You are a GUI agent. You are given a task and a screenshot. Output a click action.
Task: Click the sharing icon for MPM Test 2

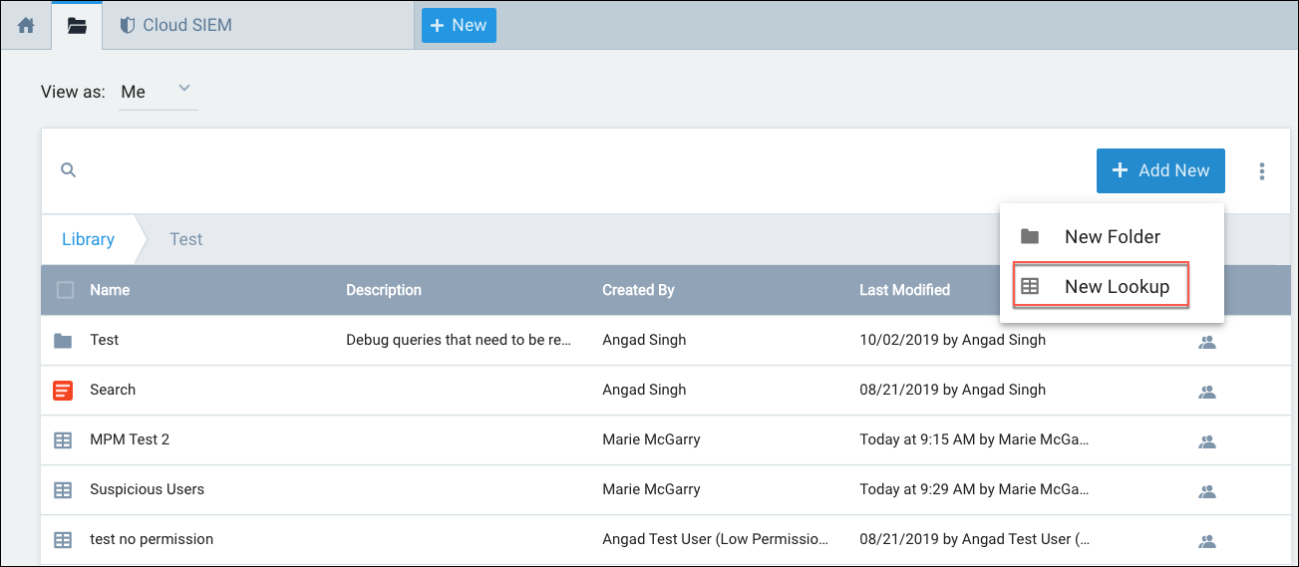pyautogui.click(x=1207, y=440)
